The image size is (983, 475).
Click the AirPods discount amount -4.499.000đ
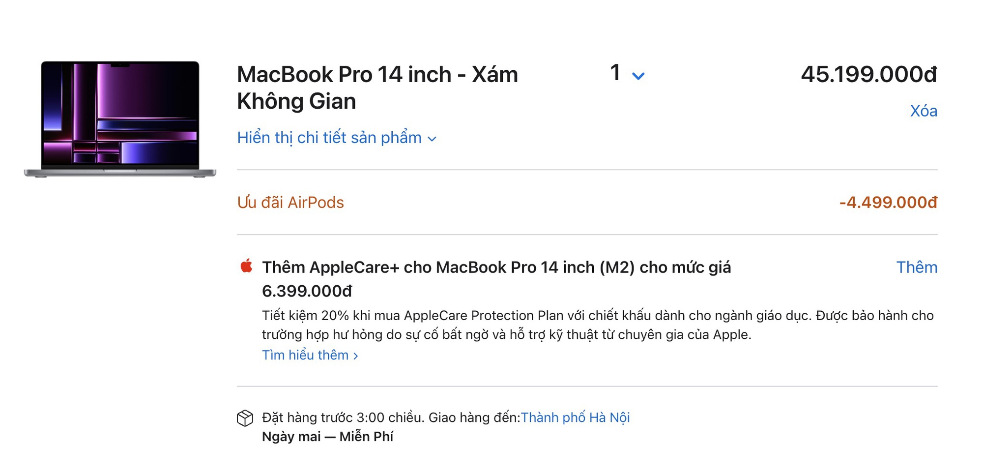pos(887,202)
